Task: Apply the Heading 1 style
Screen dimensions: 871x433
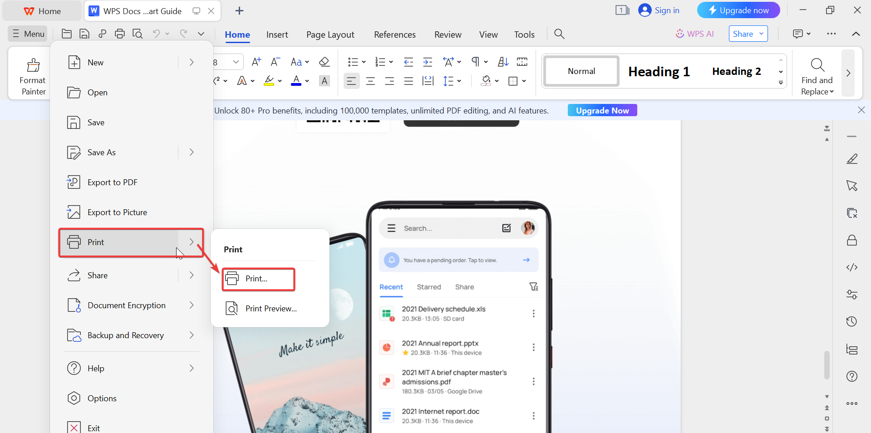Action: 659,71
